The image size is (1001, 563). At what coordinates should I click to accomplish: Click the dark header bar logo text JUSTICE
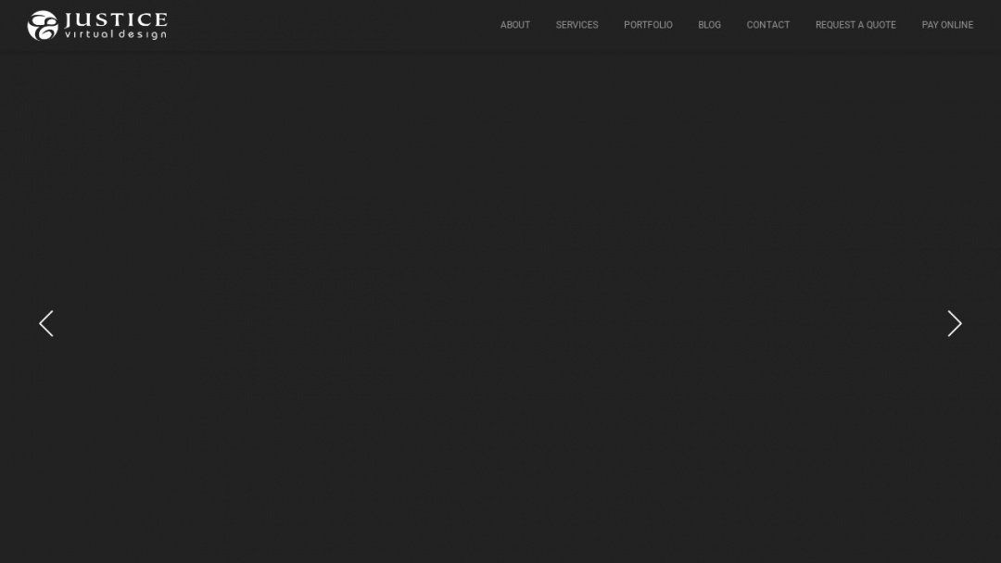click(x=116, y=19)
